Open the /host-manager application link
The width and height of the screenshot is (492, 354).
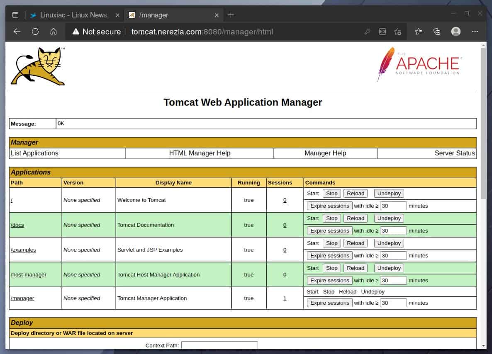[29, 275]
